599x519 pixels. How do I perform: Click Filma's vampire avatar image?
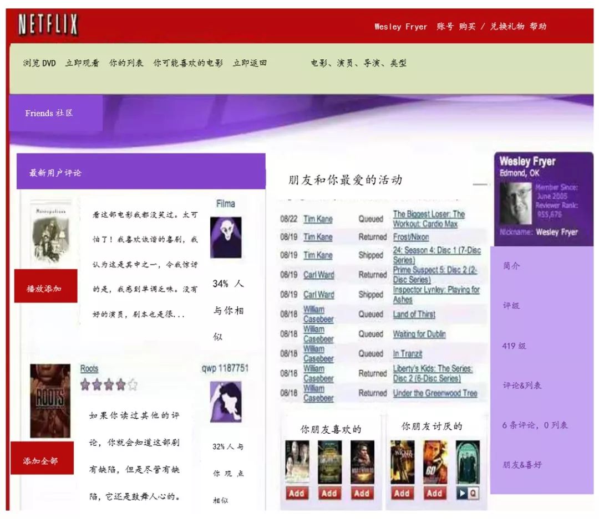[226, 237]
